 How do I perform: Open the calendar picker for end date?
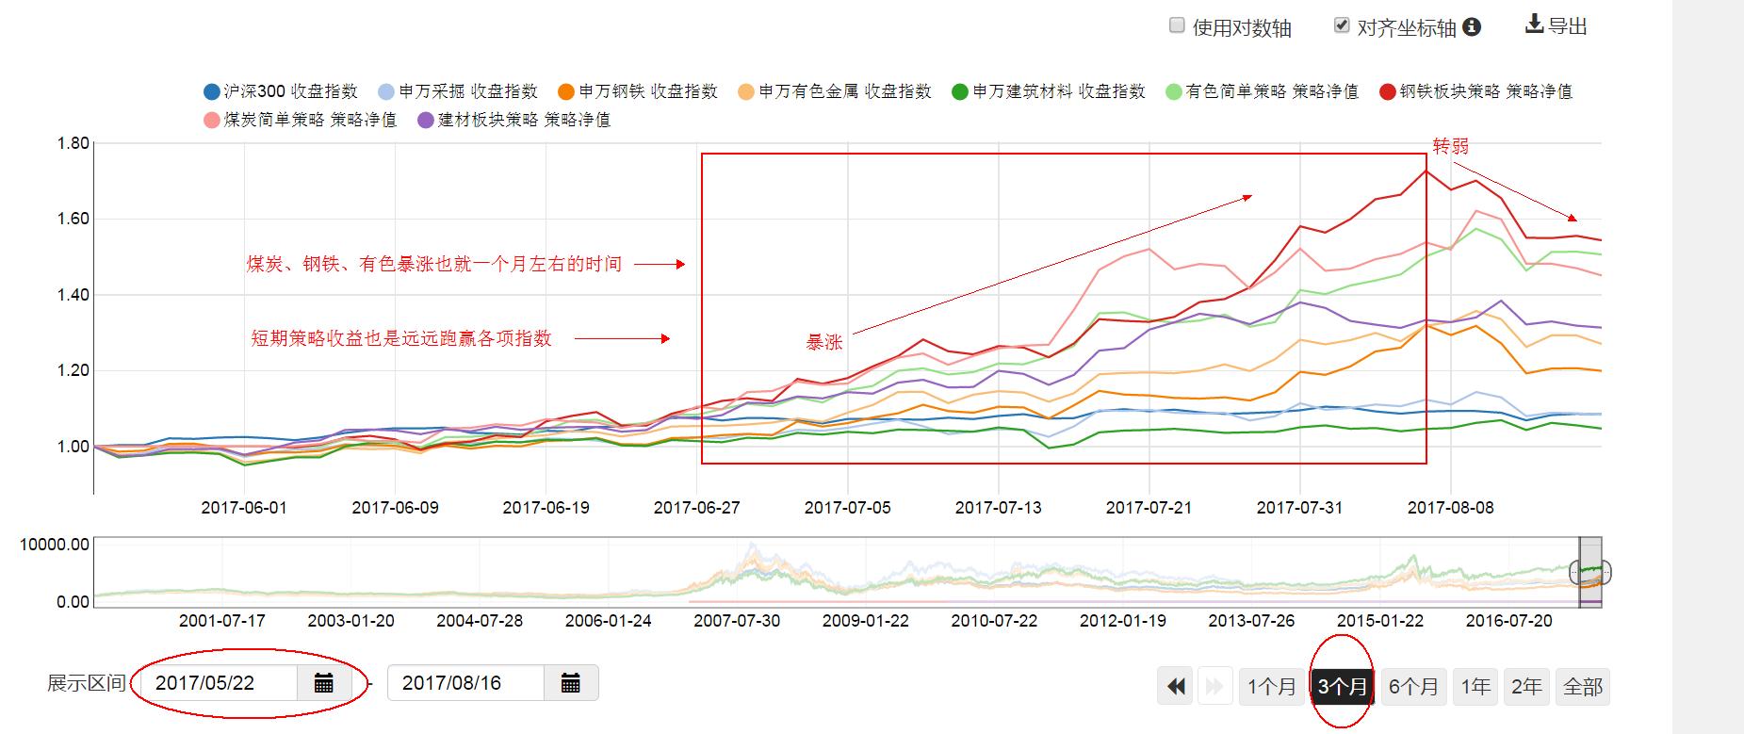tap(571, 683)
